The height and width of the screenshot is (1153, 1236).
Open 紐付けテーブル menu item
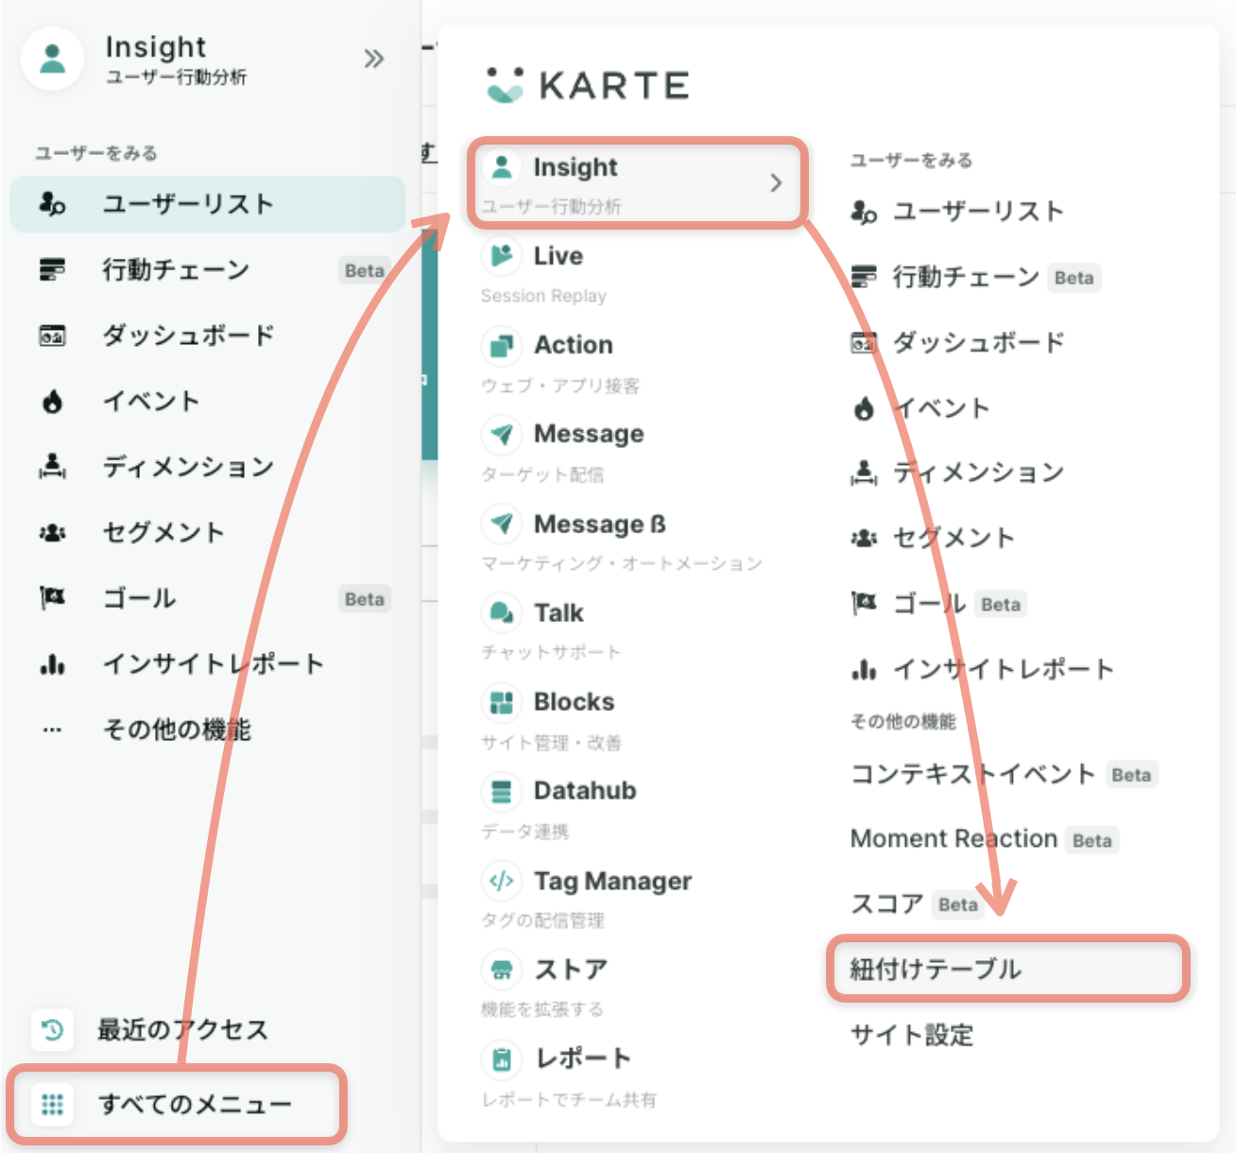coord(1008,969)
